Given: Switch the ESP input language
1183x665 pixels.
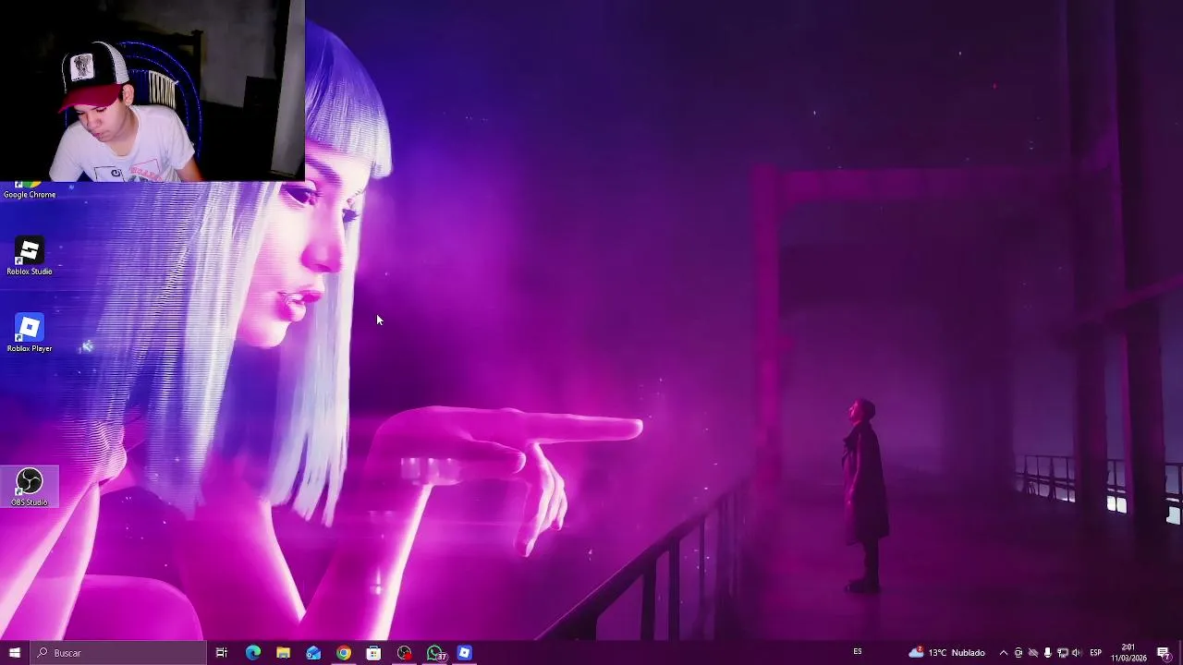Looking at the screenshot, I should click(1095, 653).
